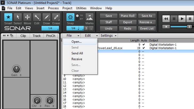
Task: Click the Chr chorus knob
Action: (x=37, y=100)
